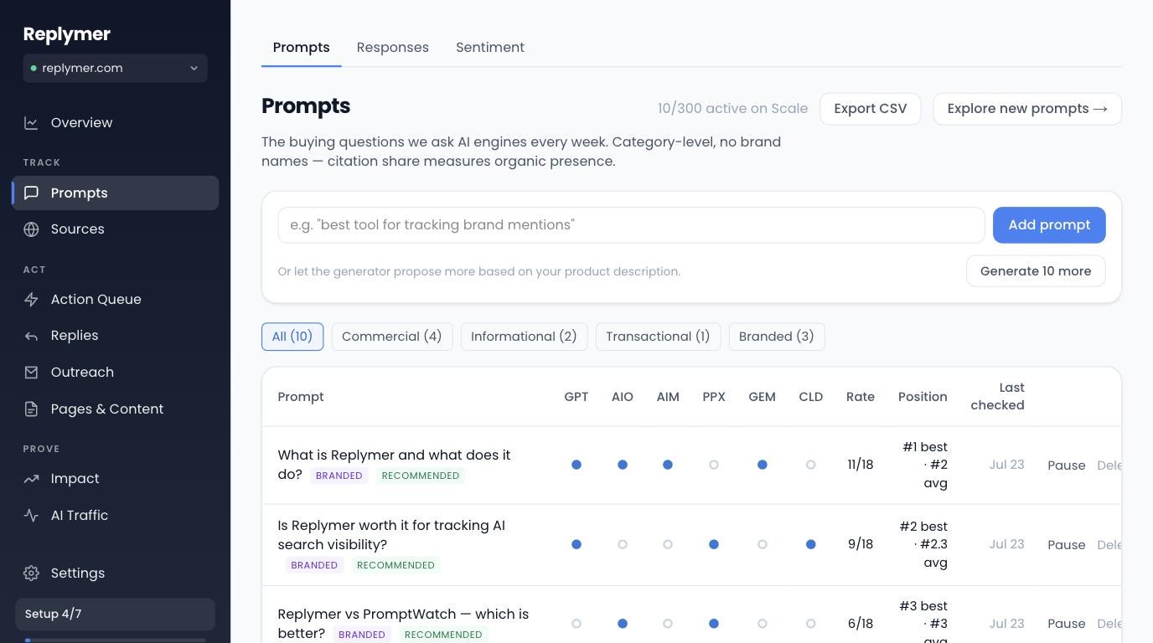The width and height of the screenshot is (1153, 643).
Task: Click the Overview chart icon in sidebar
Action: coord(31,123)
